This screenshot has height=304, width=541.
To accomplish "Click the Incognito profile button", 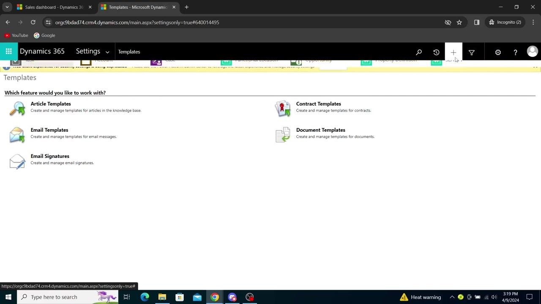I will [x=505, y=22].
